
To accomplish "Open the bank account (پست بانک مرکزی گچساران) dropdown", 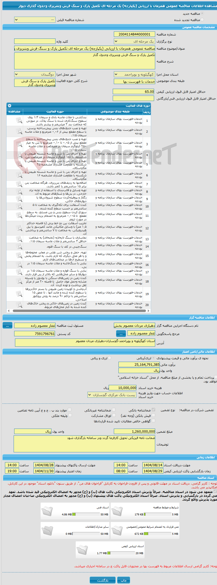I will [x=112, y=395].
